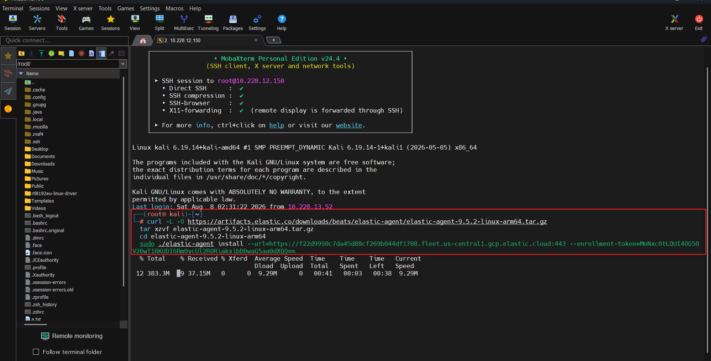The width and height of the screenshot is (711, 361).
Task: Click the Quick connect input field
Action: pyautogui.click(x=64, y=40)
